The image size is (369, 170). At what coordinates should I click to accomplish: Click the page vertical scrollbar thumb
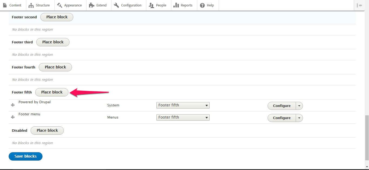tap(367, 137)
